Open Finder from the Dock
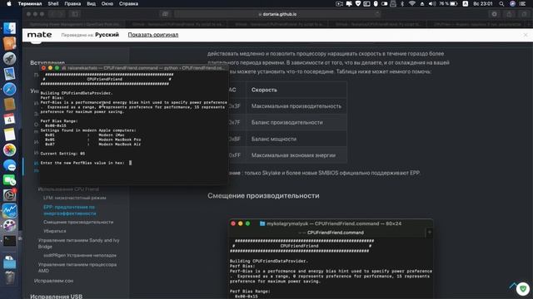 pos(9,29)
